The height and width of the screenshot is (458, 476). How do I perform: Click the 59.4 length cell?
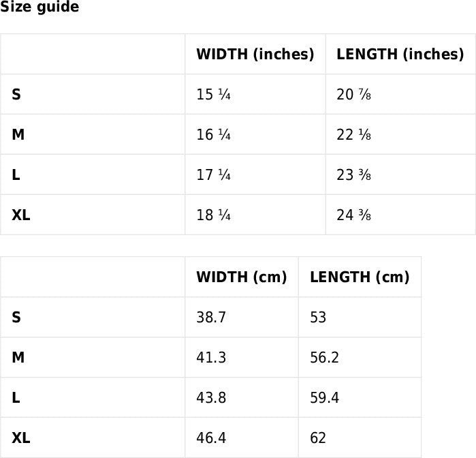point(324,398)
